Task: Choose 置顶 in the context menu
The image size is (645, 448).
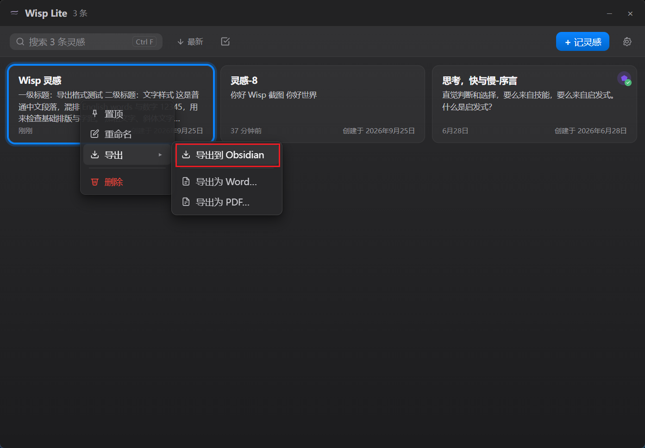Action: click(x=127, y=114)
